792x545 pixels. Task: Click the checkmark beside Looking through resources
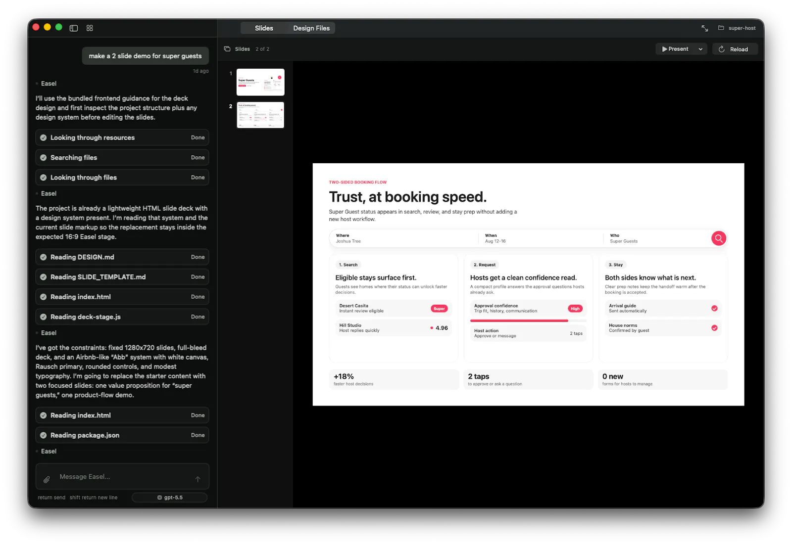pos(44,137)
